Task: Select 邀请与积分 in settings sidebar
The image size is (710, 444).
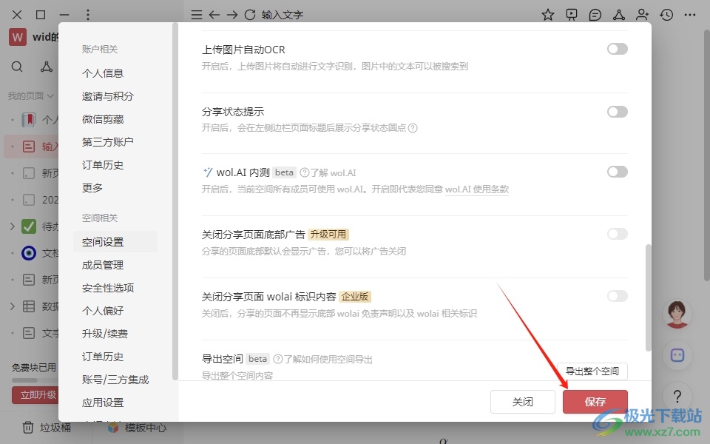Action: (x=108, y=96)
